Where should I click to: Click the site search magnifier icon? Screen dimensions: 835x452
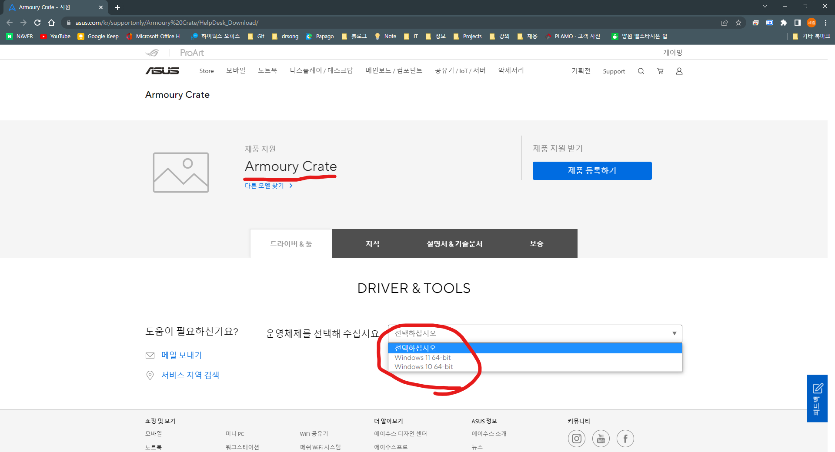coord(641,71)
